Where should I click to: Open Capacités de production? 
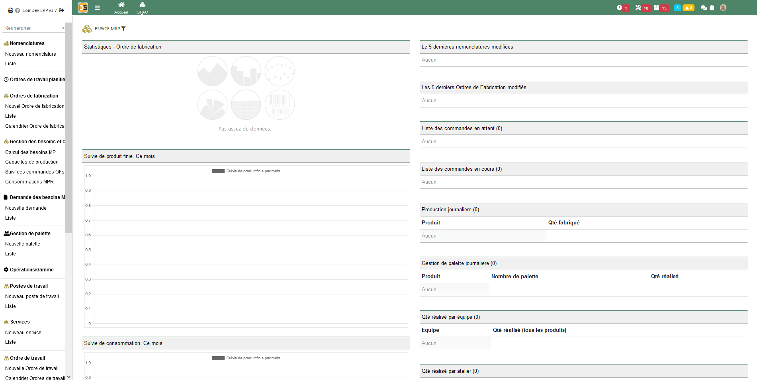tap(32, 162)
